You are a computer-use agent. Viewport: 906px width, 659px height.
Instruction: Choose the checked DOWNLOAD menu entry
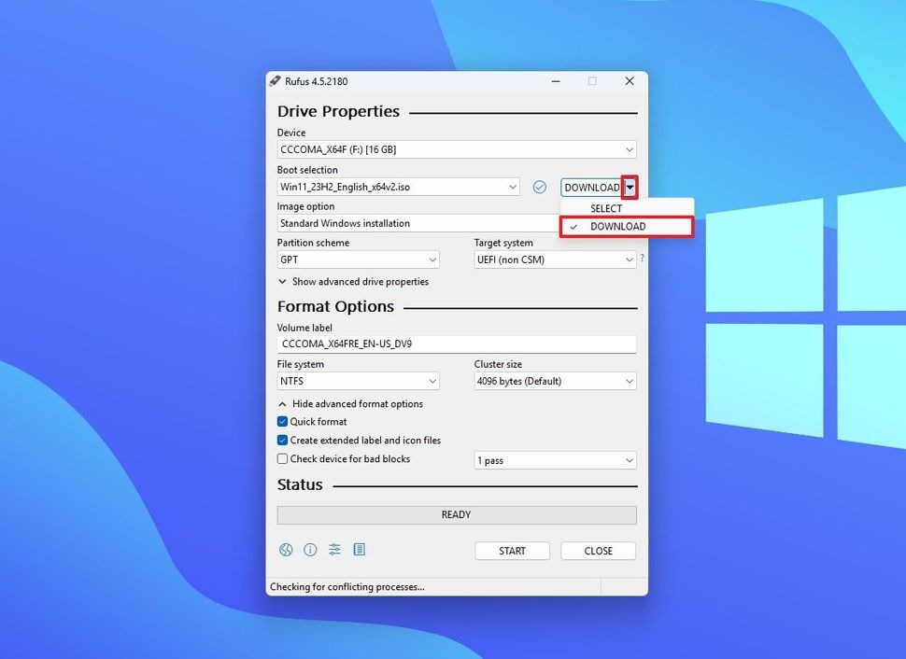tap(627, 227)
